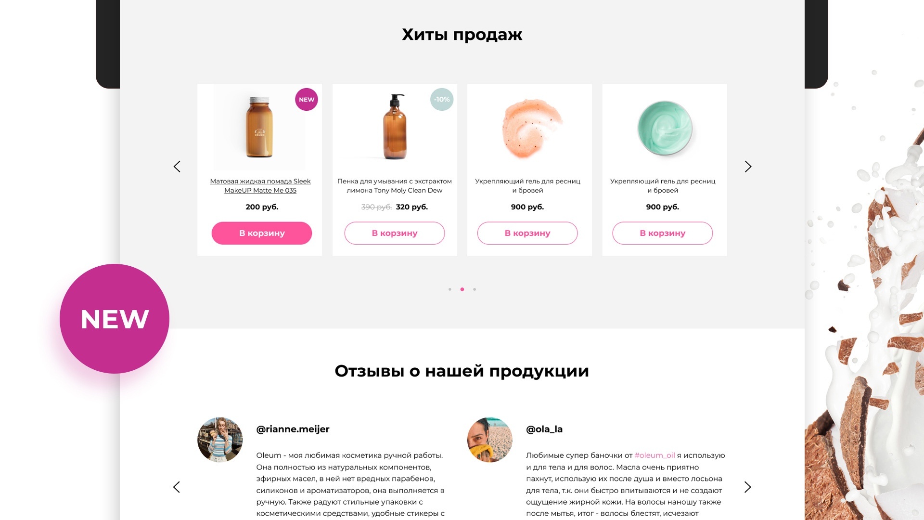This screenshot has width=924, height=520.
Task: Select third carousel pagination dot
Action: (475, 289)
